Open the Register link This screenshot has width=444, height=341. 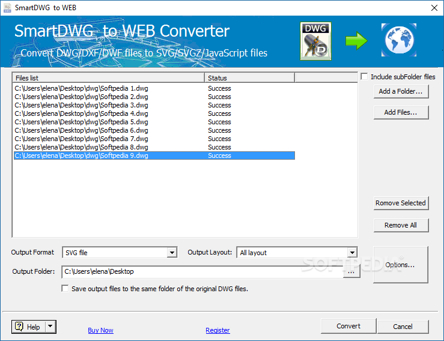click(217, 330)
